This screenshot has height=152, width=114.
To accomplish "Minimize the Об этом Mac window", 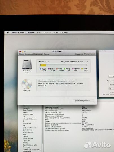I will click(23, 52).
